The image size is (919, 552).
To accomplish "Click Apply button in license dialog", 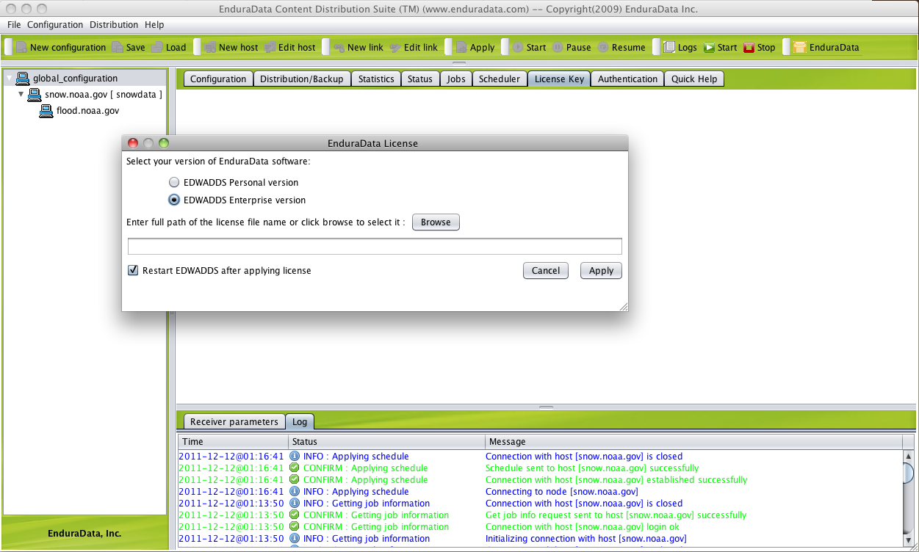I will tap(601, 270).
